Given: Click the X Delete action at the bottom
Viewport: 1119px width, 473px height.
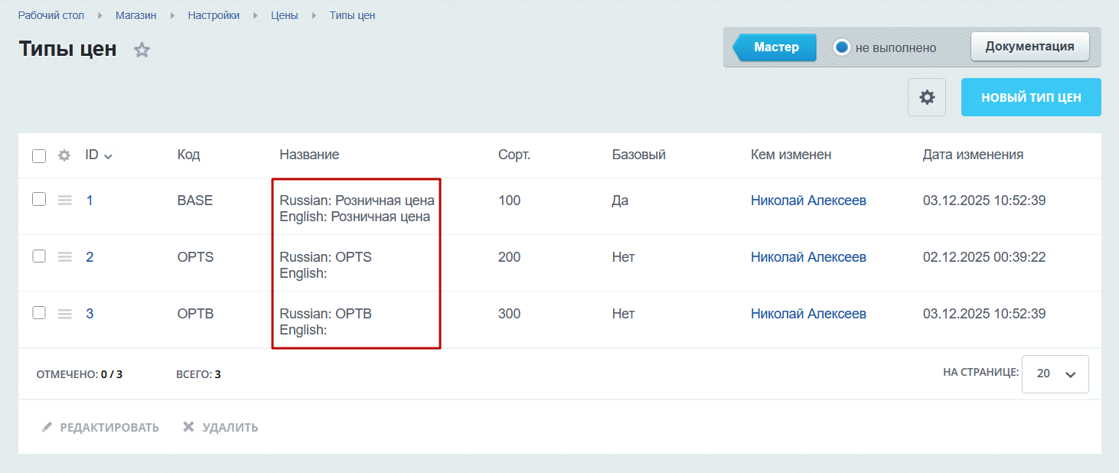Looking at the screenshot, I should pyautogui.click(x=220, y=427).
